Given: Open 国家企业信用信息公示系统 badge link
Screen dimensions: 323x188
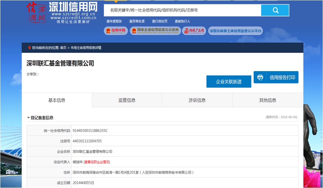Looking at the screenshot, I should tap(155, 31).
